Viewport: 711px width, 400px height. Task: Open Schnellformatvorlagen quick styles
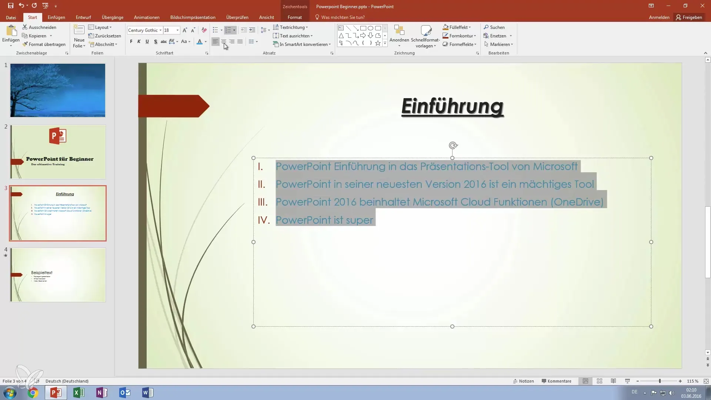point(425,36)
